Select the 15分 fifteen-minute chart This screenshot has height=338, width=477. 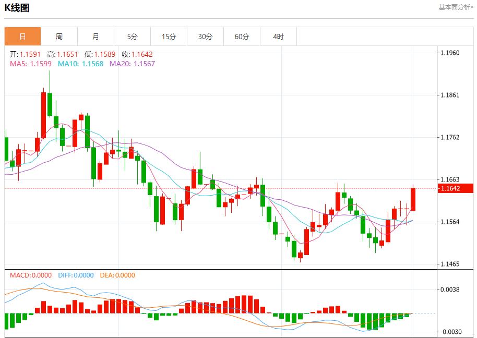[x=169, y=36]
